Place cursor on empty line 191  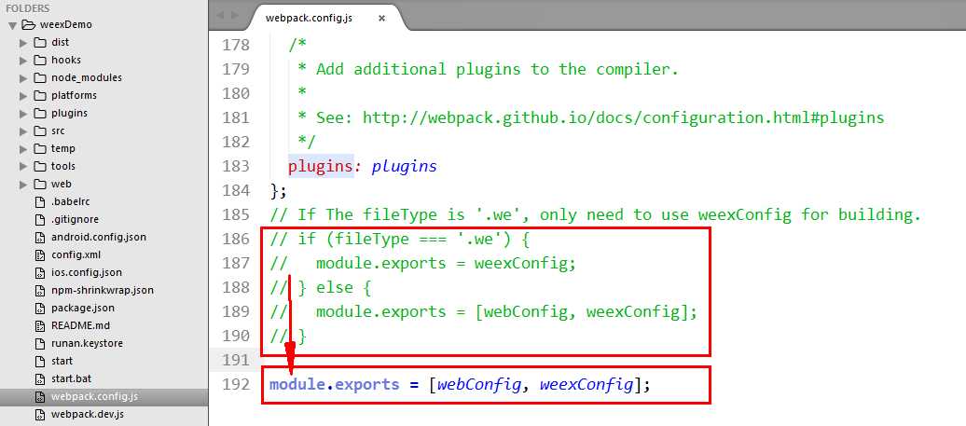pos(587,360)
